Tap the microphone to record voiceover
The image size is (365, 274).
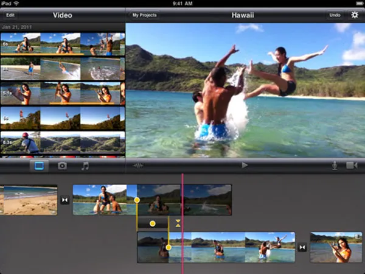pos(334,165)
